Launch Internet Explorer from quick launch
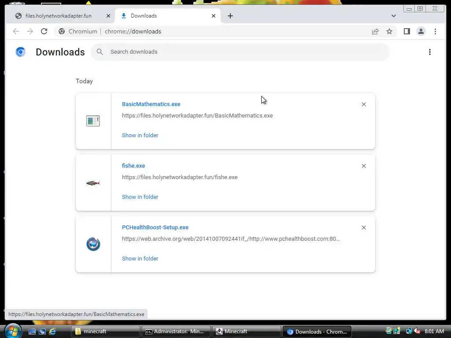This screenshot has height=338, width=451. tap(52, 331)
